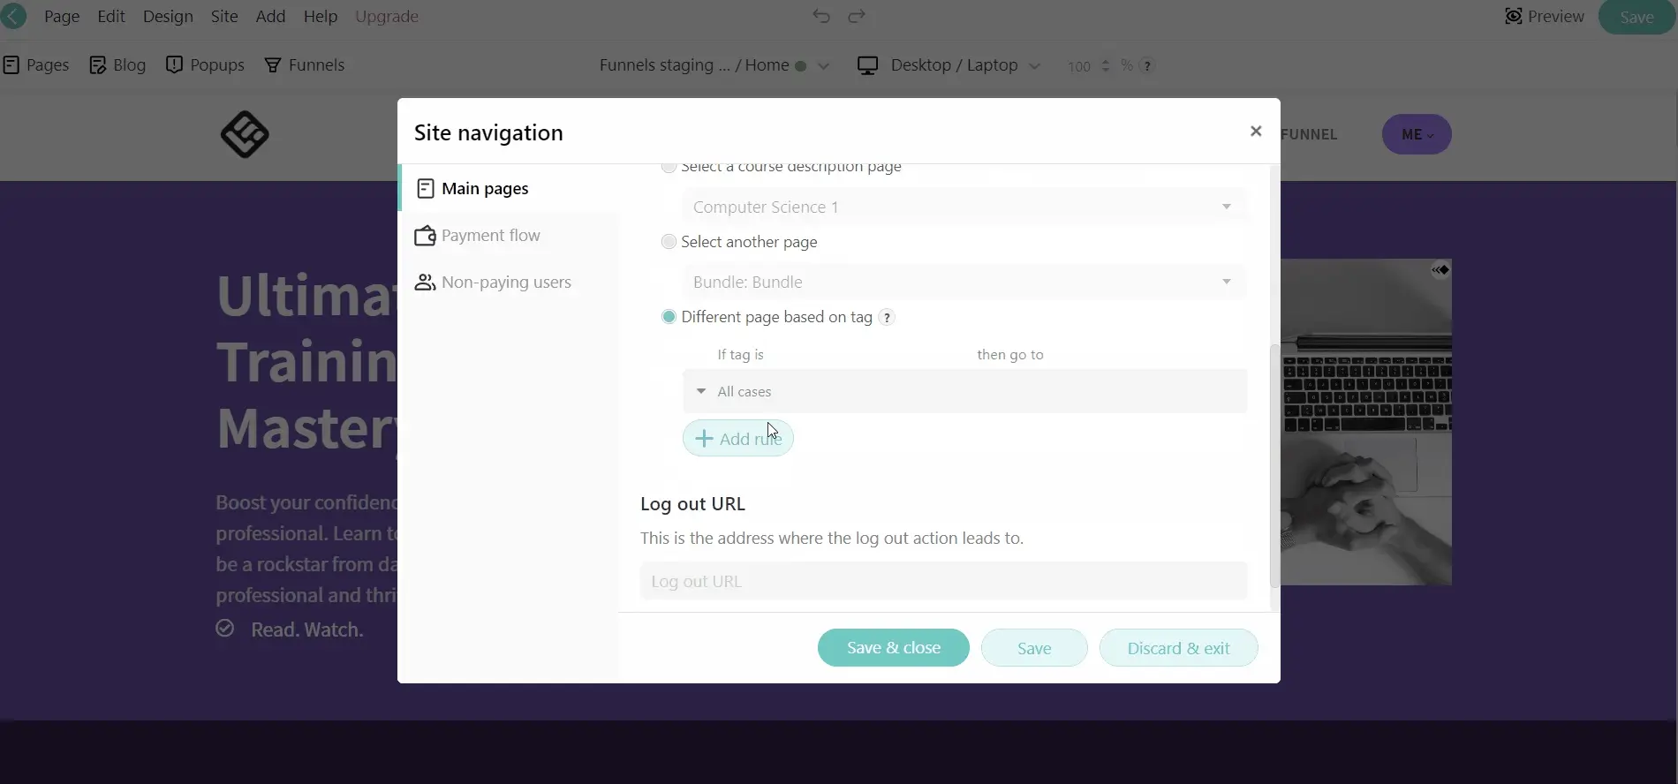This screenshot has width=1678, height=784.
Task: Click the undo arrow icon
Action: click(821, 16)
